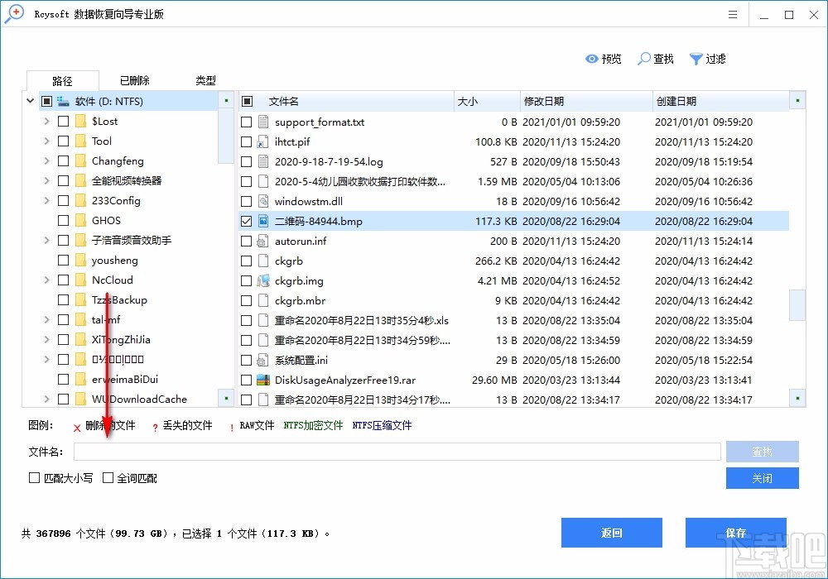The image size is (828, 579).
Task: Click the hamburger menu icon in title bar
Action: 734,14
